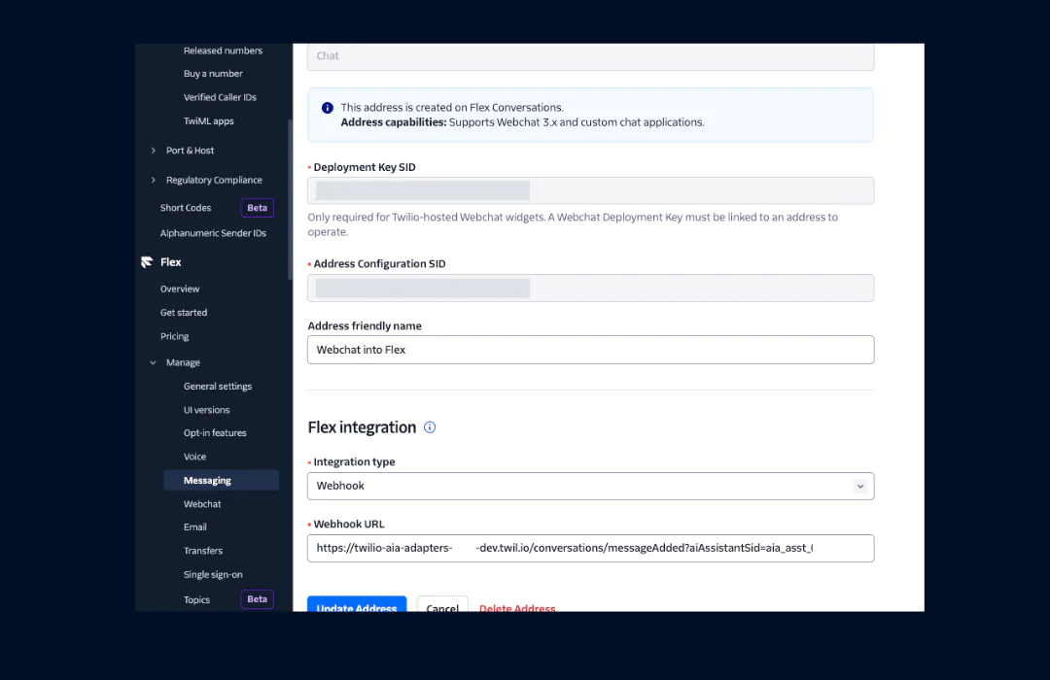
Task: Open Topics page in sidebar
Action: coord(196,599)
